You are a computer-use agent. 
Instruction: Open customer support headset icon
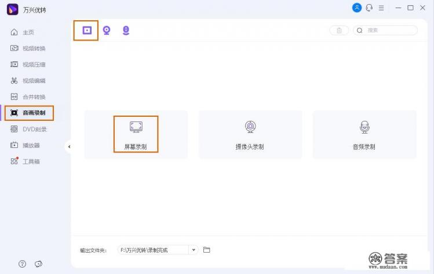point(369,8)
